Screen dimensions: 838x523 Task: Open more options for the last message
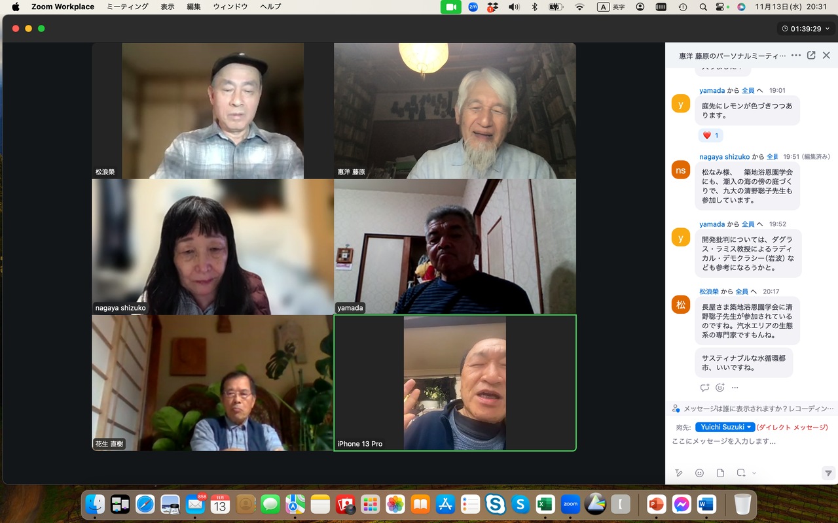click(x=735, y=387)
